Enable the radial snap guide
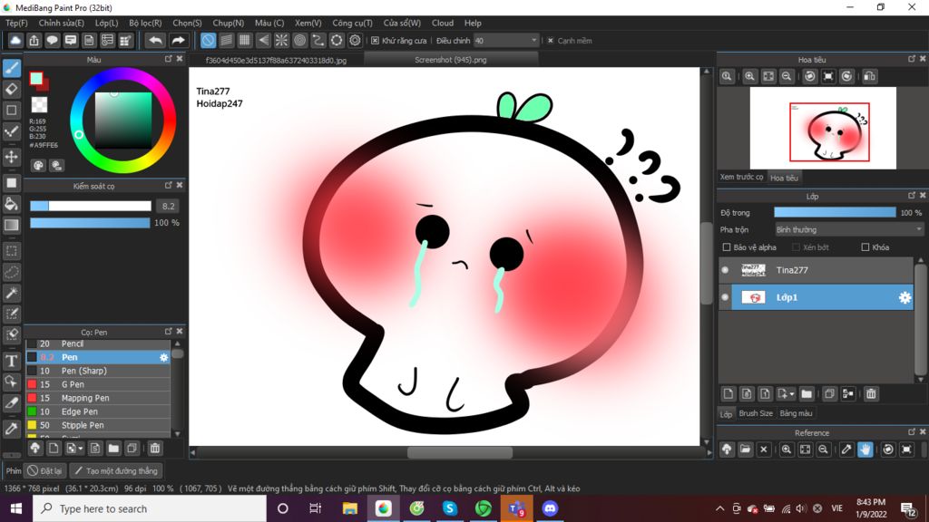Viewport: 929px width, 522px height. pyautogui.click(x=281, y=40)
